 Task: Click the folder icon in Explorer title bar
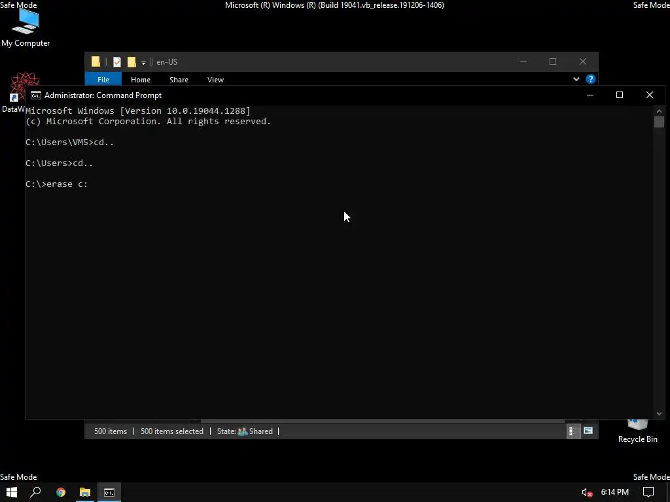pyautogui.click(x=96, y=62)
